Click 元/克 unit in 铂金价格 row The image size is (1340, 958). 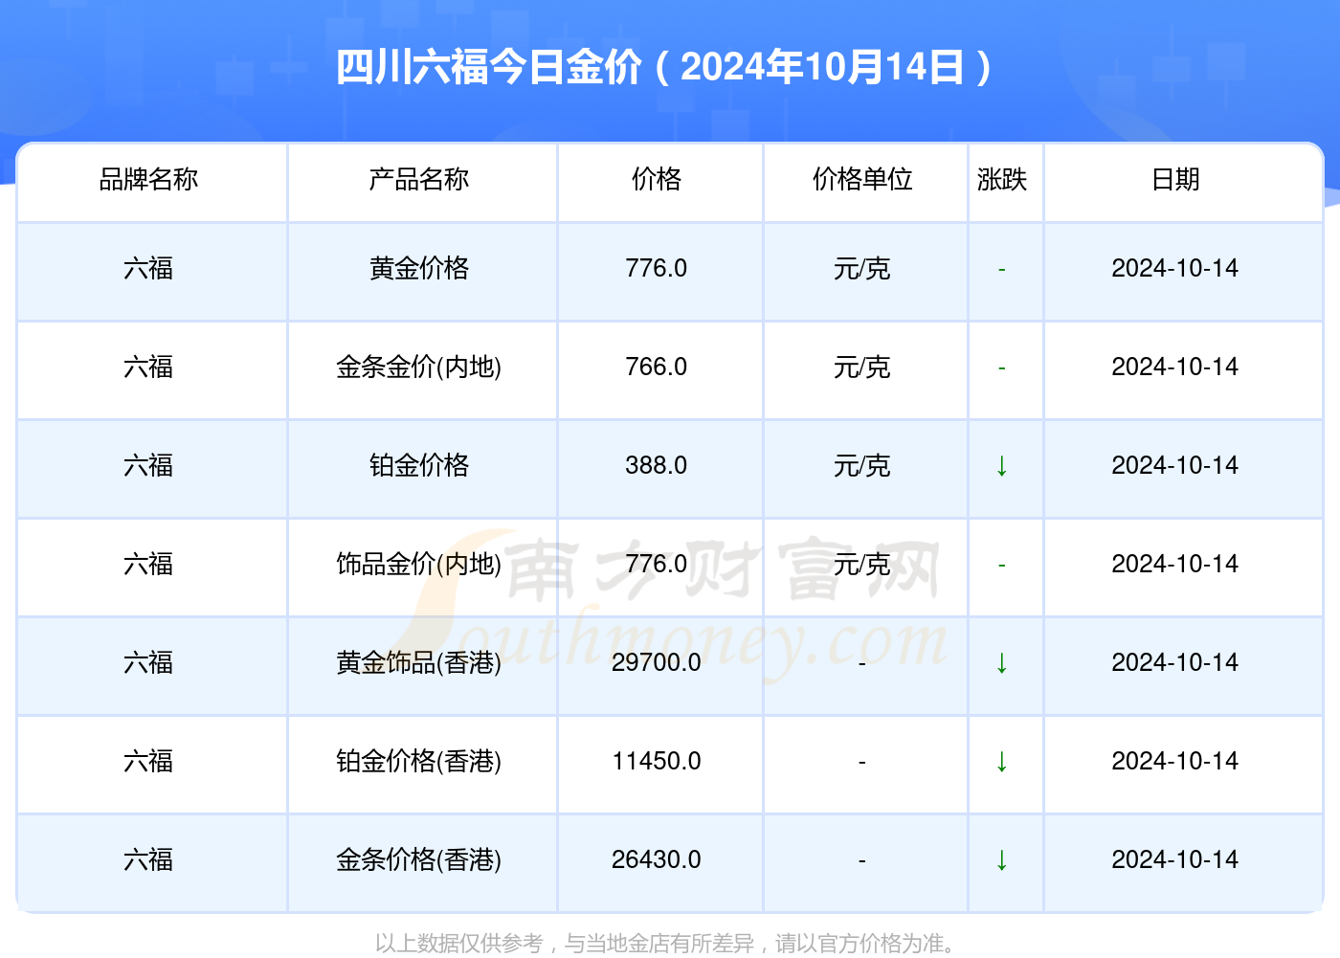click(862, 465)
